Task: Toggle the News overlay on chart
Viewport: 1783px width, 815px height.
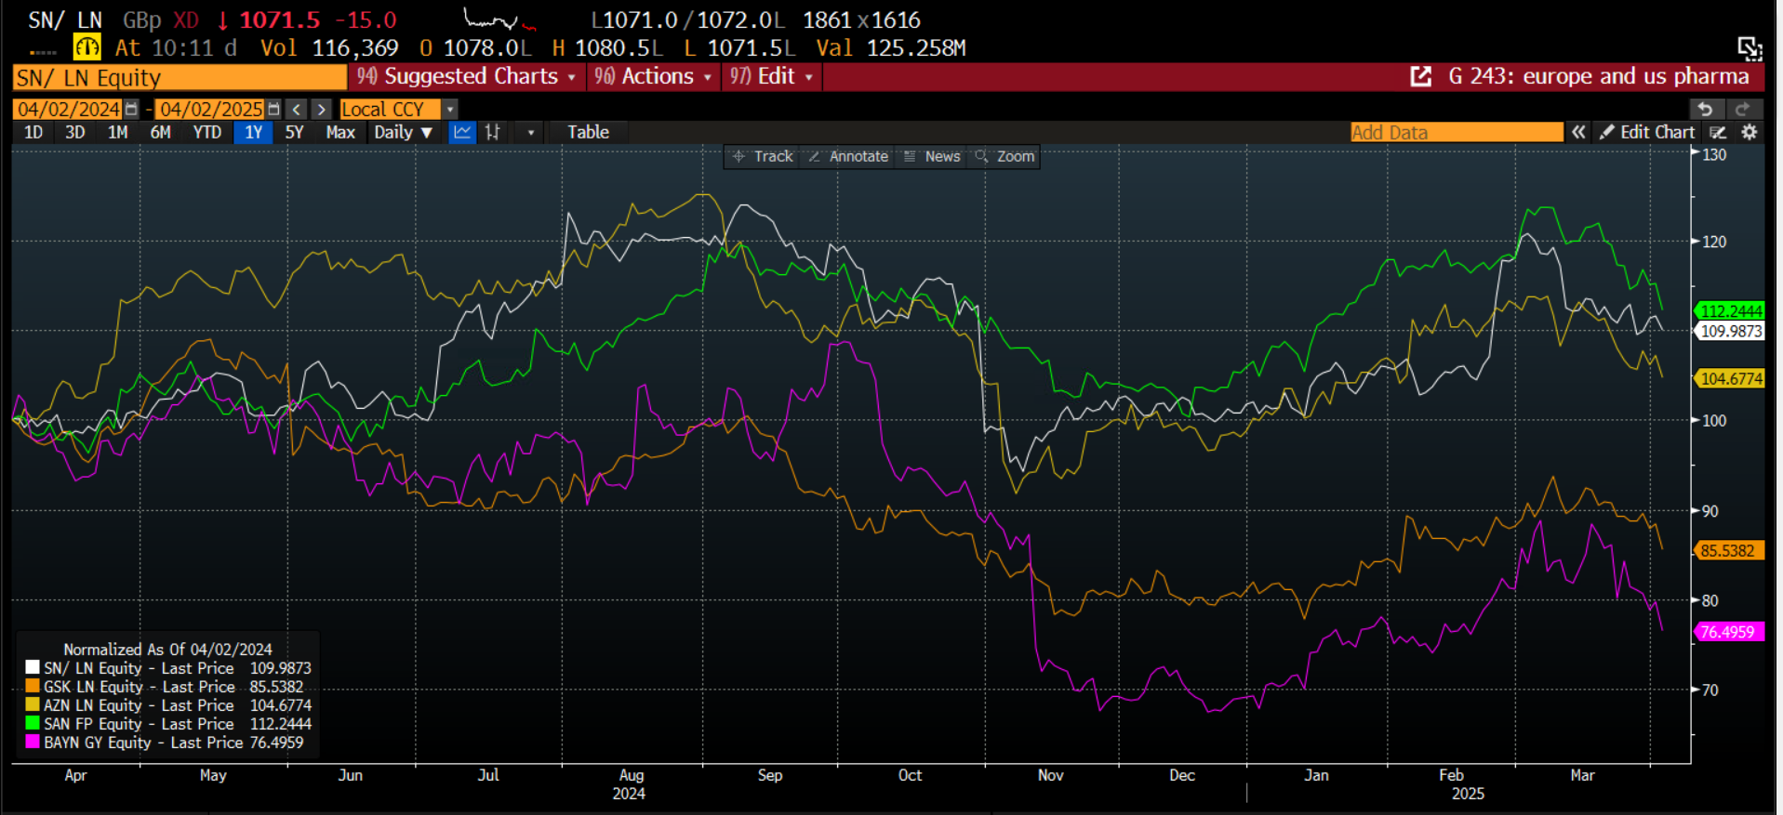Action: coord(932,157)
